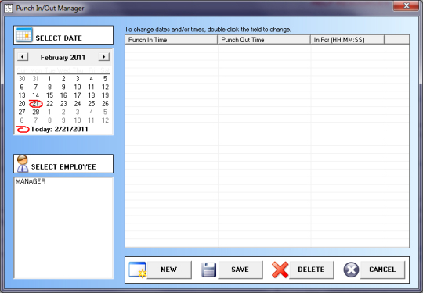Click the SELECT EMPLOYEE header button
423x293 pixels.
(63, 163)
